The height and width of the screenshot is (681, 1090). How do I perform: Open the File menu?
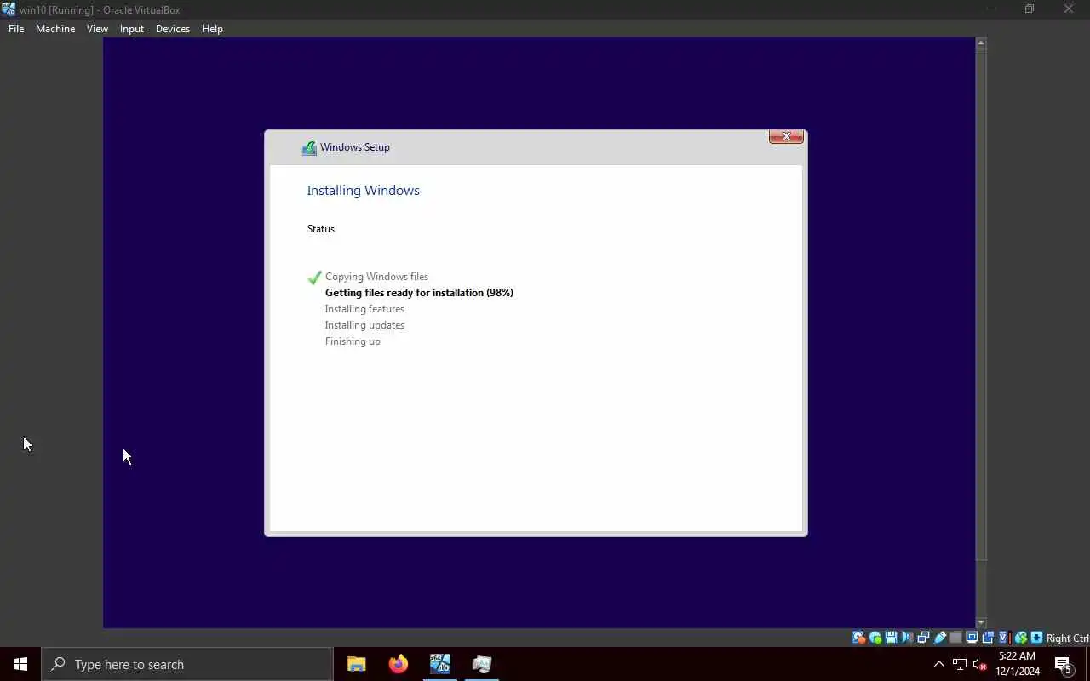tap(16, 29)
